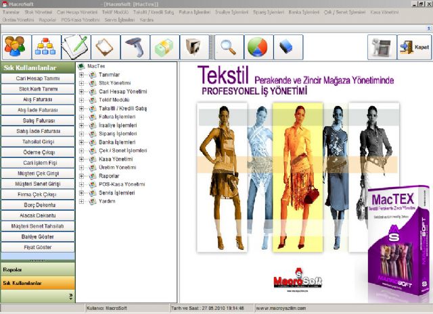The width and height of the screenshot is (433, 314).
Task: Launch the barcode scanner toolbar icon
Action: [x=135, y=47]
